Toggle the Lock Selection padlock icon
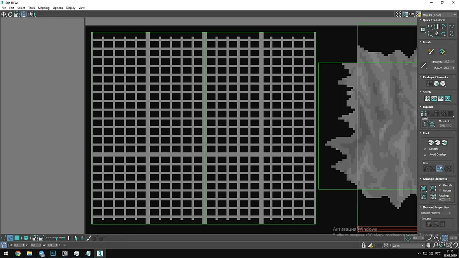Image resolution: width=459 pixels, height=258 pixels. point(363,246)
